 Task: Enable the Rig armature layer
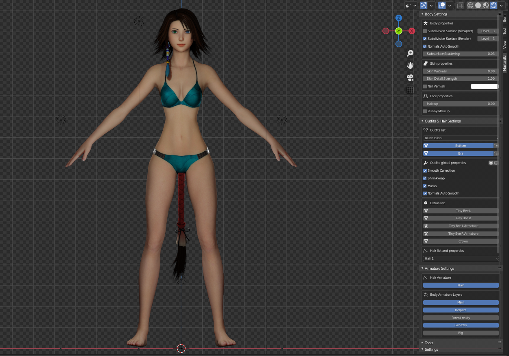tap(461, 333)
